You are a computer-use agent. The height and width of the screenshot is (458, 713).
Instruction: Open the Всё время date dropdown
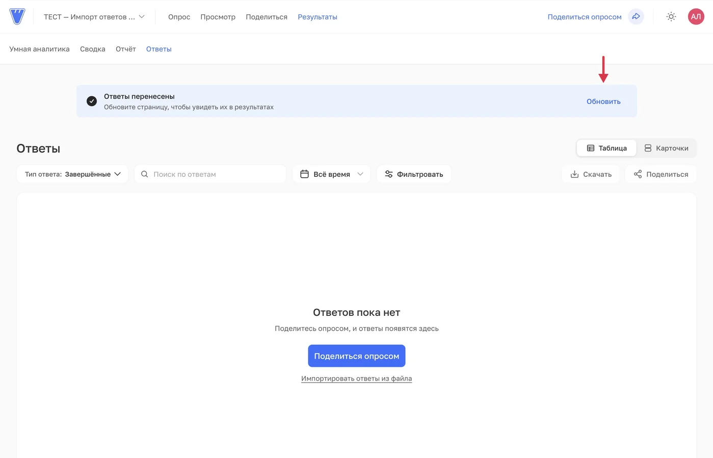(331, 174)
